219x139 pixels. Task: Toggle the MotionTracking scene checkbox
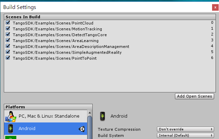click(8, 28)
